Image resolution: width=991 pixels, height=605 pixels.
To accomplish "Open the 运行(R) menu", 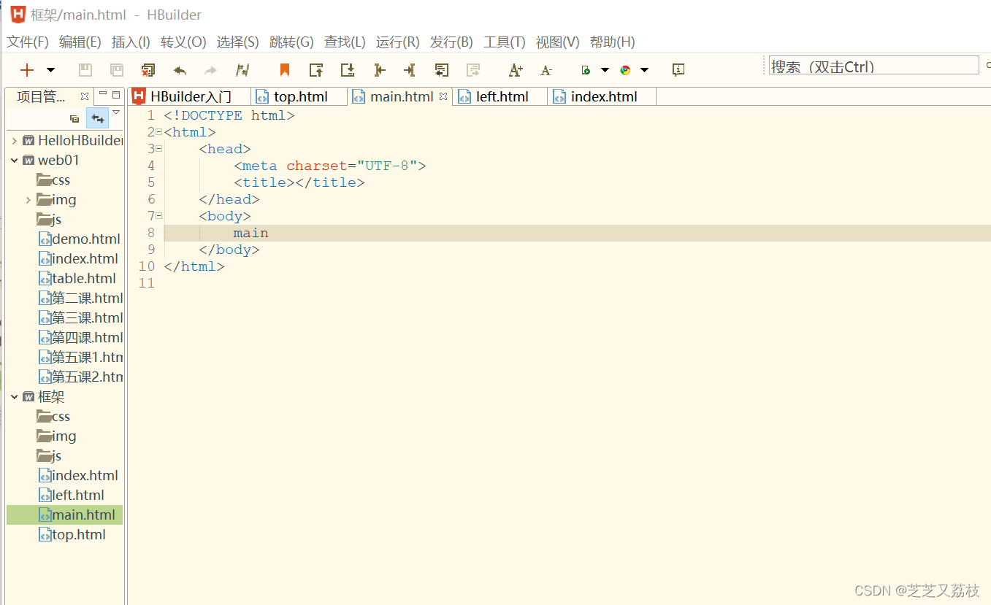I will coord(398,42).
